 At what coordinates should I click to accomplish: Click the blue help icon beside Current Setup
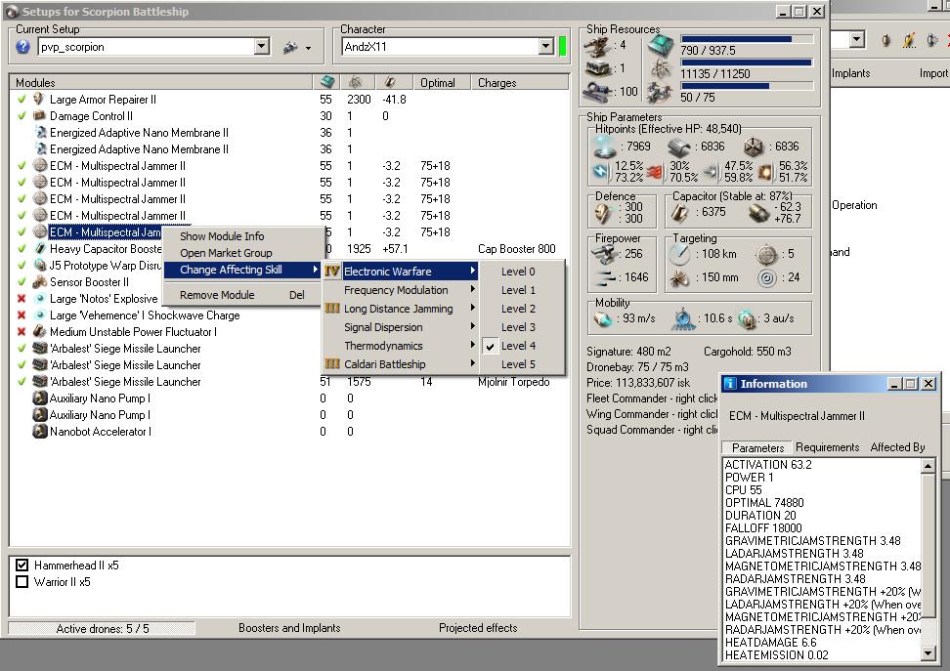(23, 47)
